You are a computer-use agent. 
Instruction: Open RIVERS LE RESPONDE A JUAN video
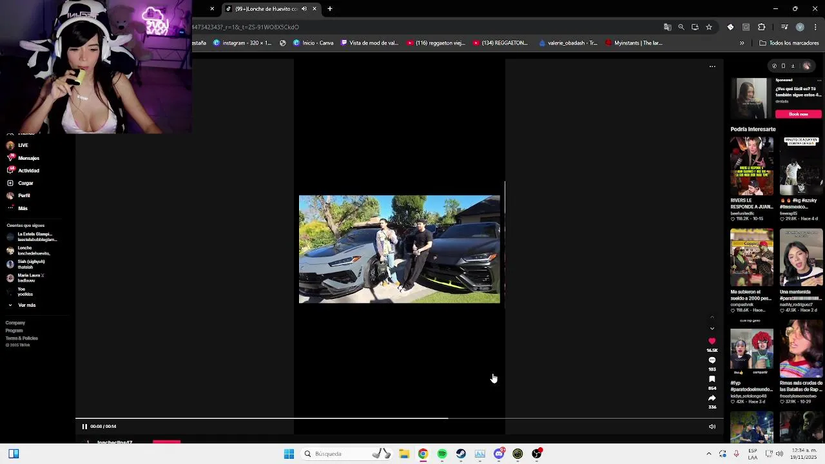click(x=752, y=166)
